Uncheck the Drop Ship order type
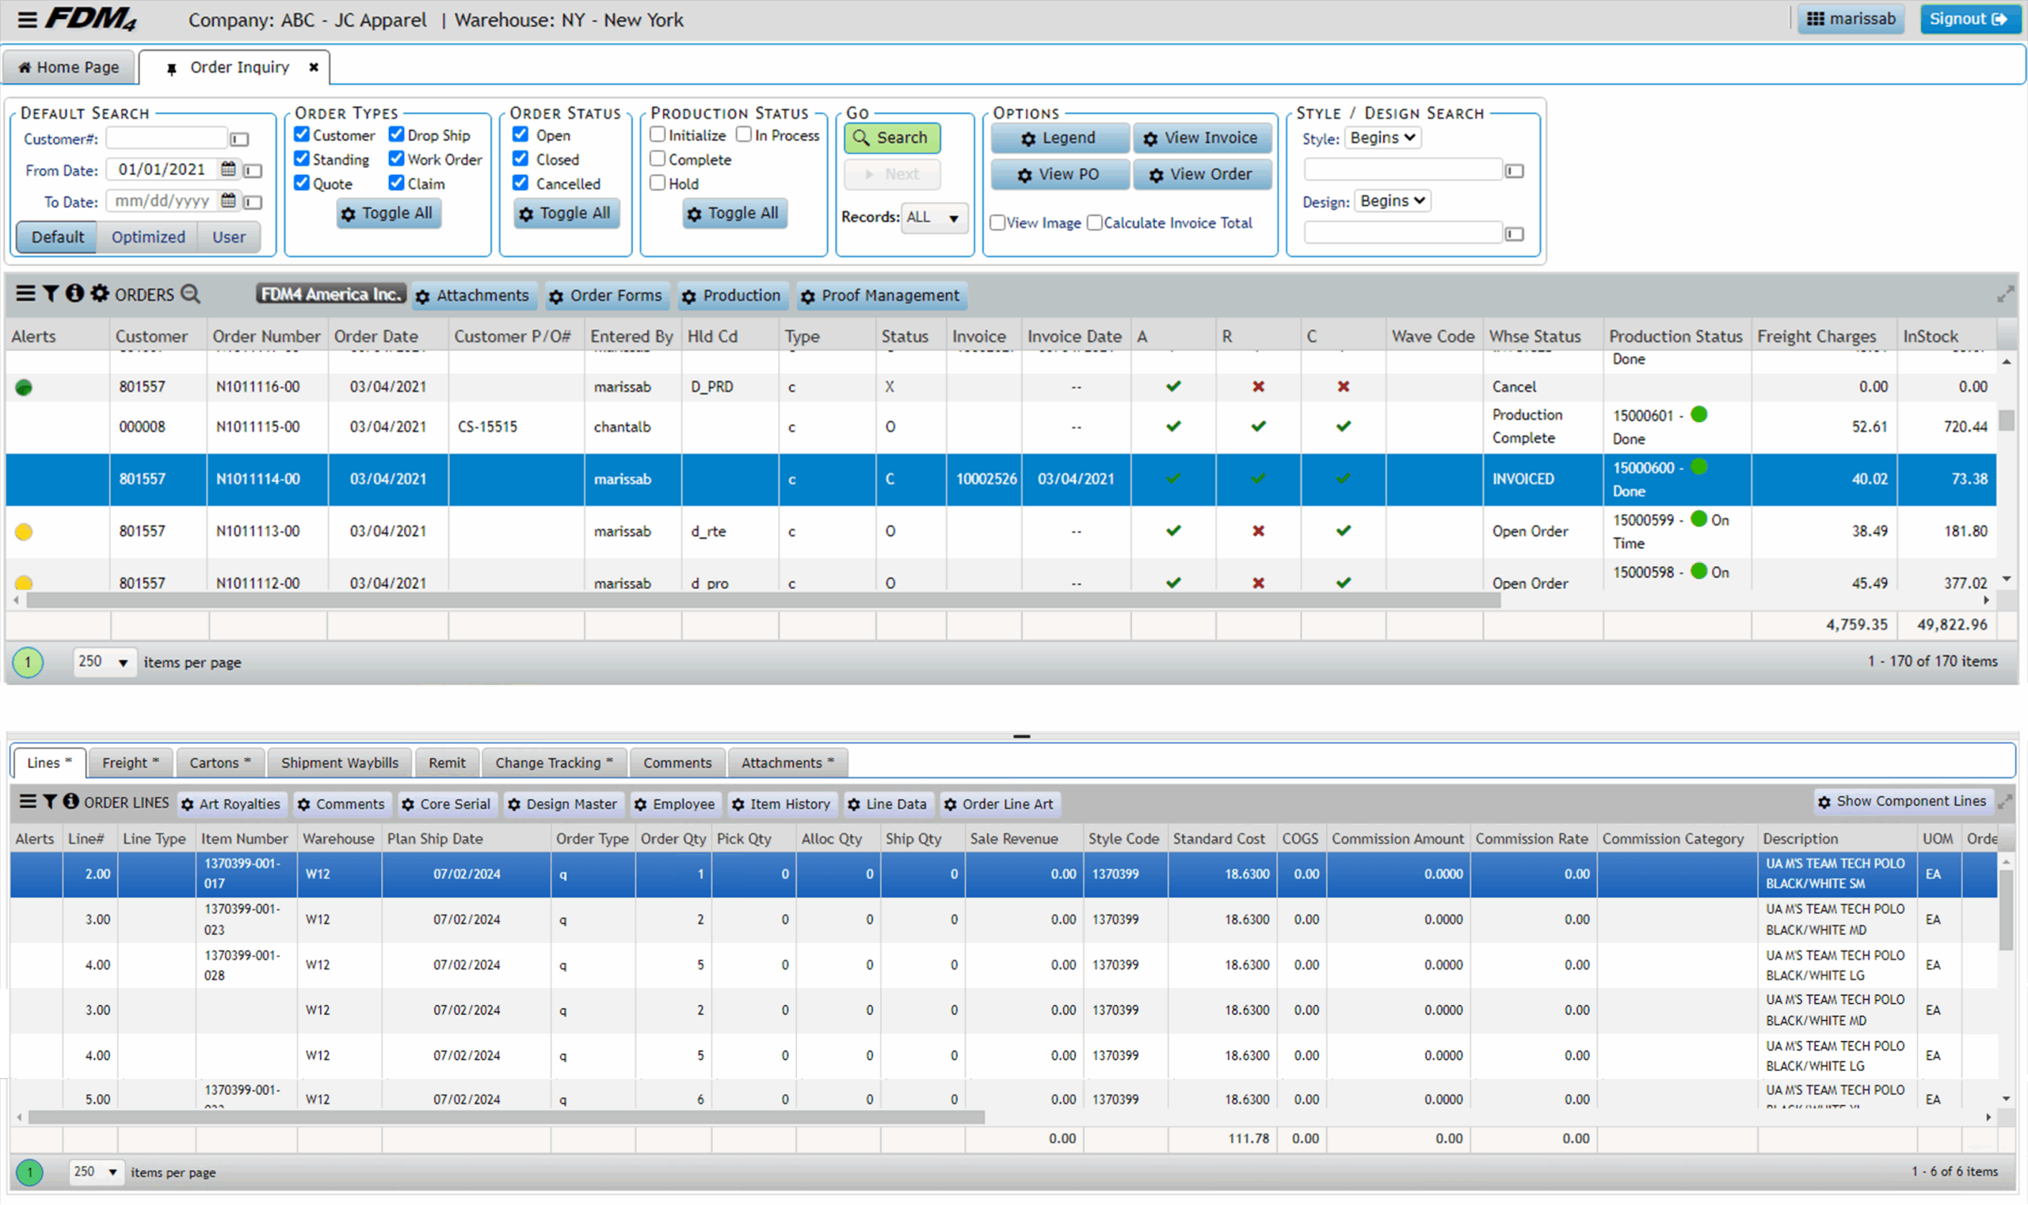This screenshot has width=2028, height=1205. [397, 135]
